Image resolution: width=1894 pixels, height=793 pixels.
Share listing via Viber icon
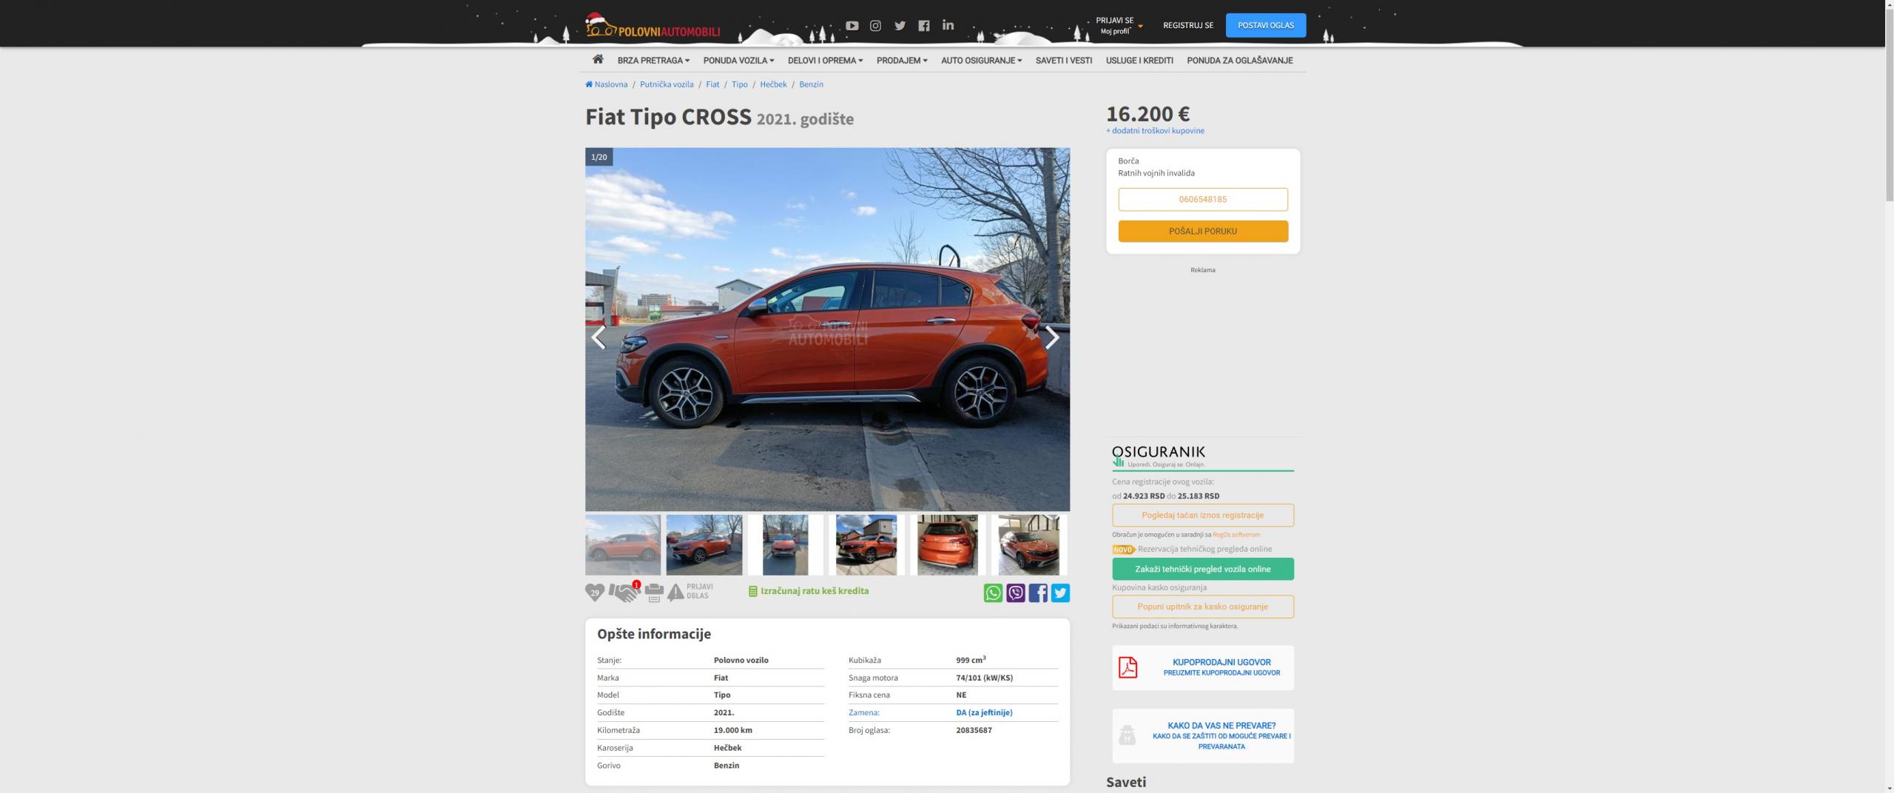1016,593
